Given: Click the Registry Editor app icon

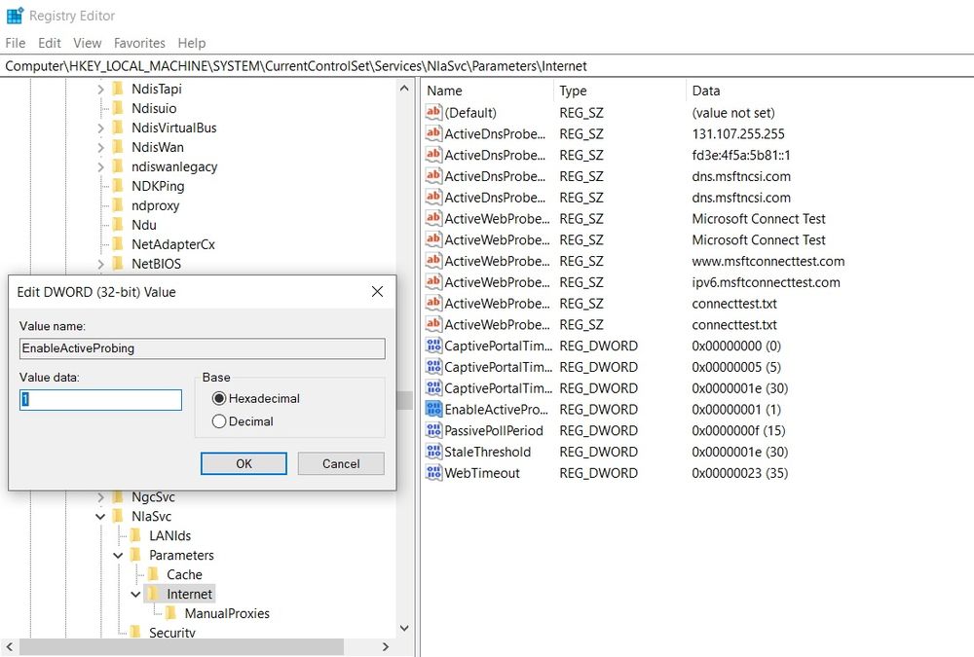Looking at the screenshot, I should (x=15, y=15).
